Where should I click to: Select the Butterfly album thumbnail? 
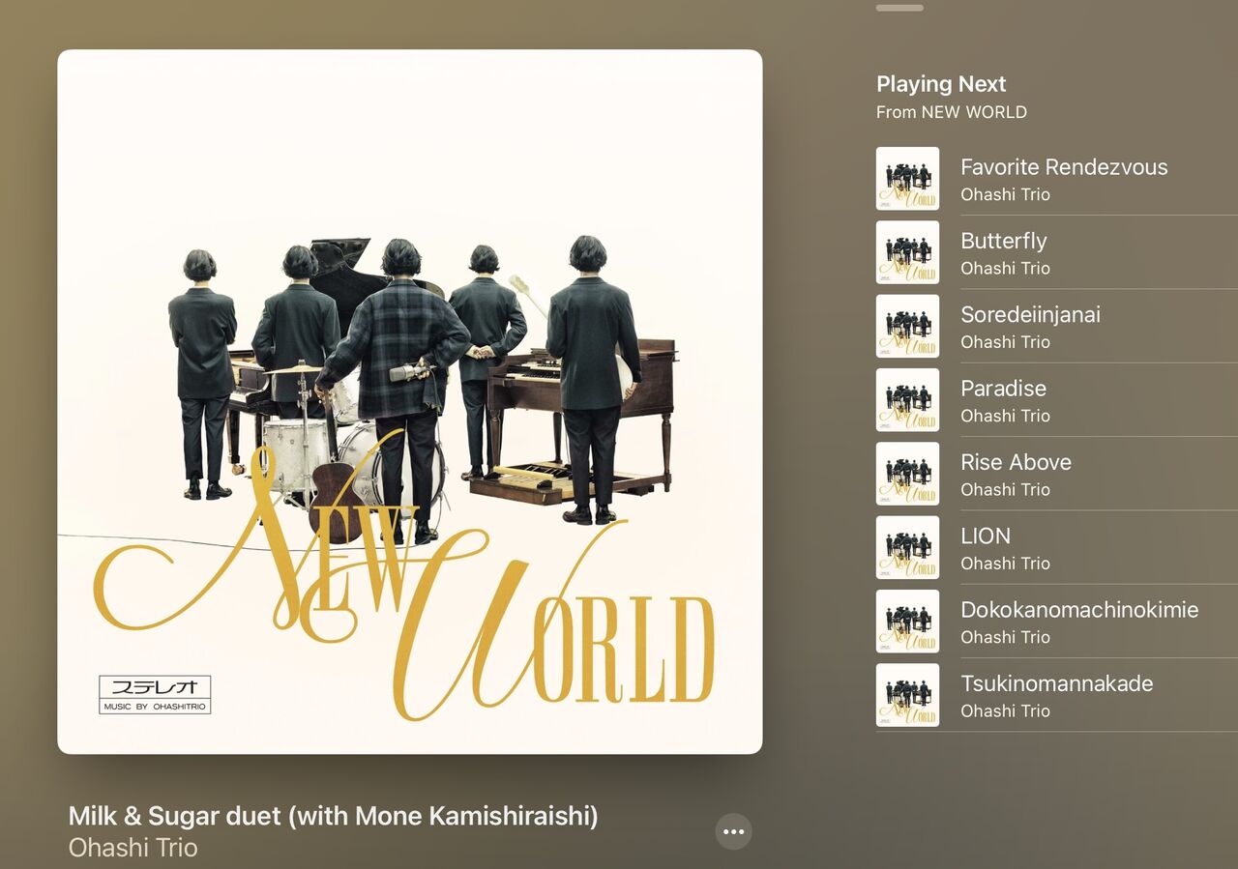click(x=907, y=252)
